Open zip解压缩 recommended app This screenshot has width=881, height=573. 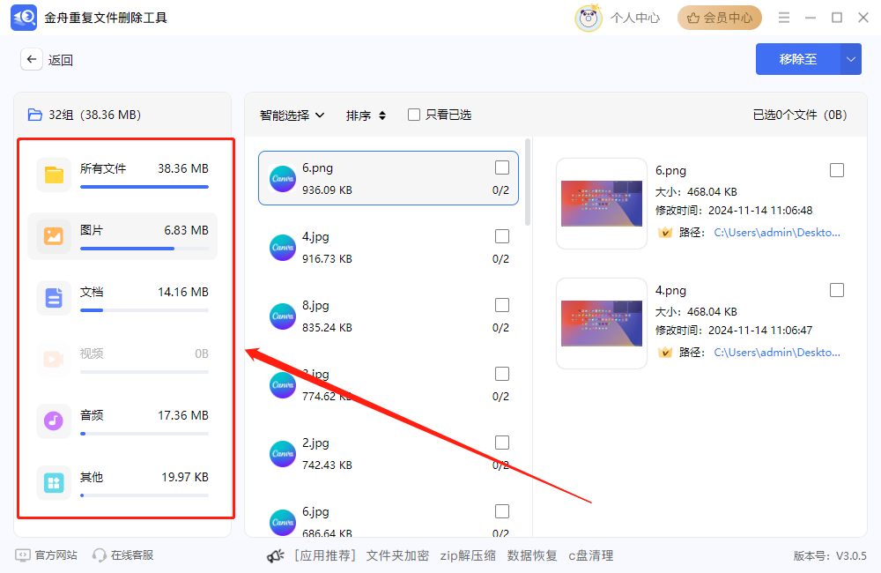pos(468,555)
